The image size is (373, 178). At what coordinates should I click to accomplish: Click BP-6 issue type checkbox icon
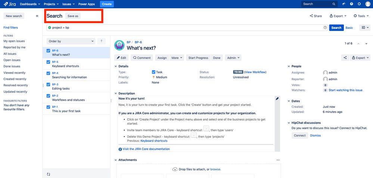tap(48, 51)
